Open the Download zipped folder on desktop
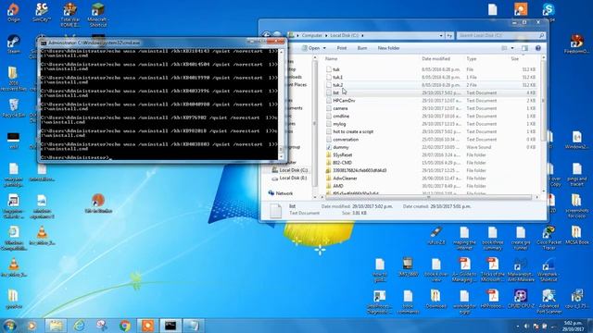Image resolution: width=593 pixels, height=333 pixels. pos(435,299)
